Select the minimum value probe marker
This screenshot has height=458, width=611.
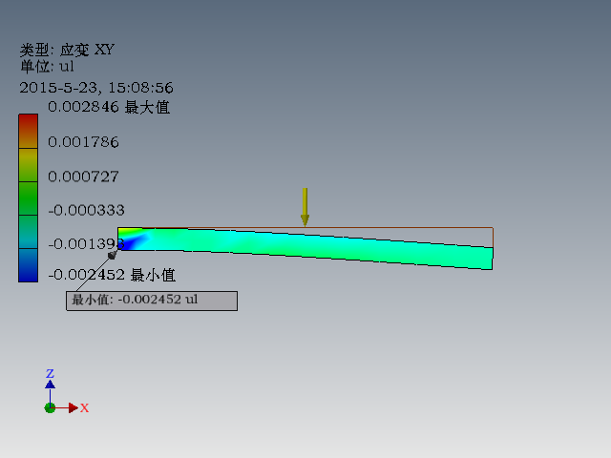(113, 255)
